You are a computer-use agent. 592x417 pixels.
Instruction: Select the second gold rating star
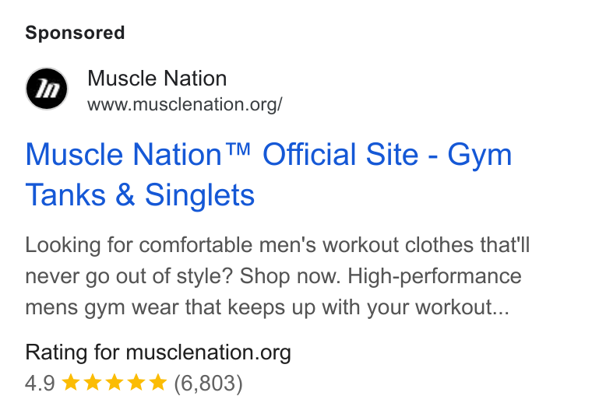coord(93,382)
